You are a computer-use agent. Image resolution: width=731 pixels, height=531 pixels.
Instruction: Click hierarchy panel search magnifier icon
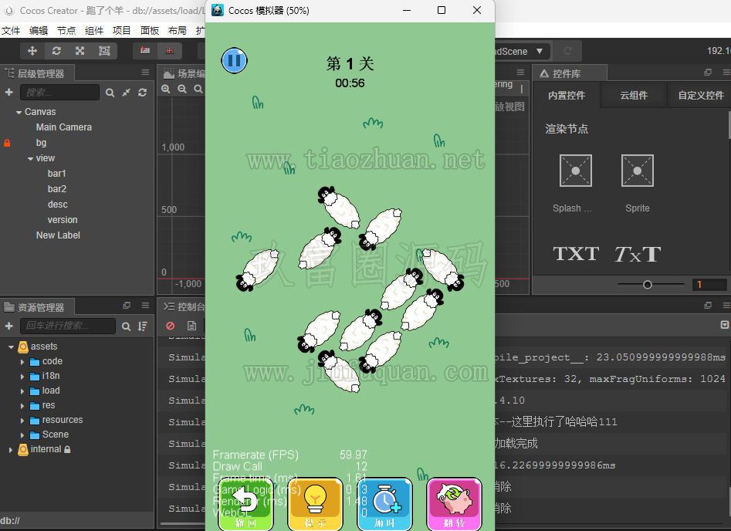pos(110,93)
